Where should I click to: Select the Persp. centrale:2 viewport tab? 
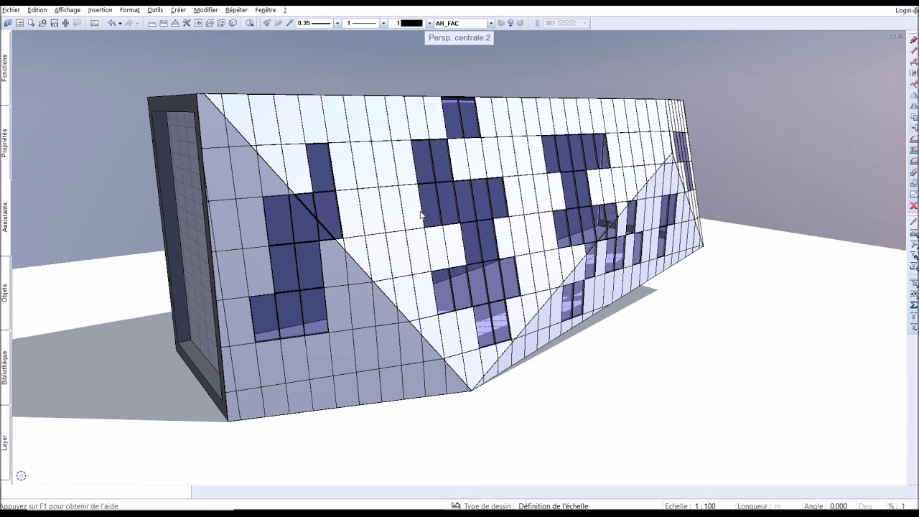click(459, 37)
